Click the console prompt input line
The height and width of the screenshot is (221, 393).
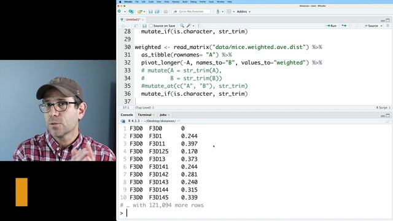click(x=255, y=213)
